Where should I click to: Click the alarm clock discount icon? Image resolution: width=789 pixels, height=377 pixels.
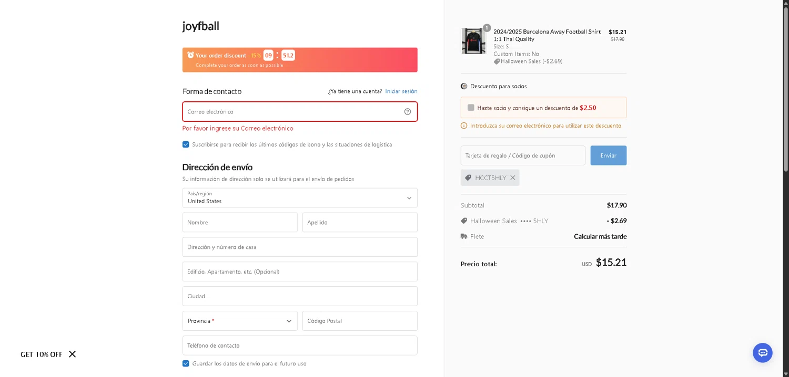point(190,55)
